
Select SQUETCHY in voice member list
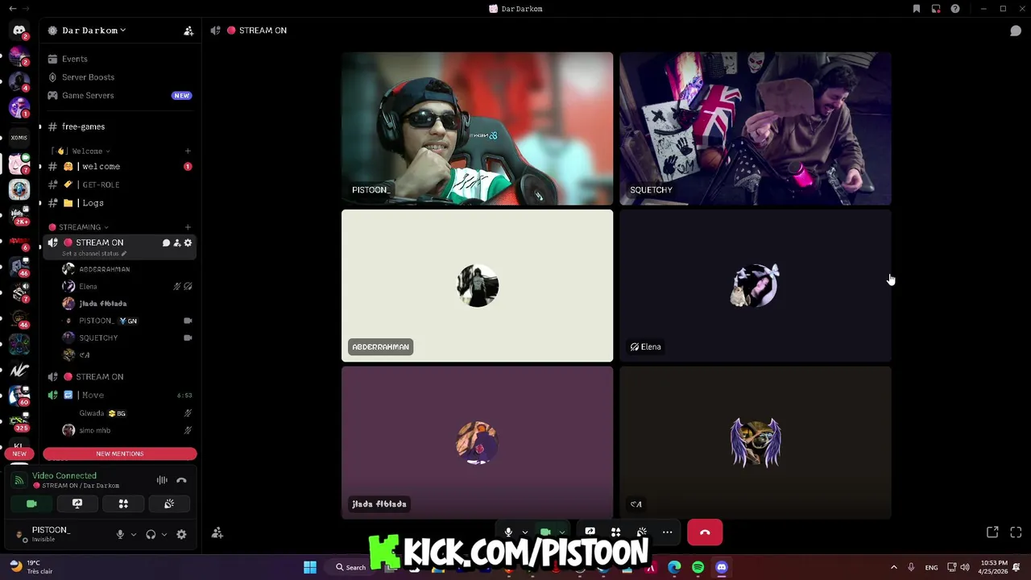tap(98, 338)
